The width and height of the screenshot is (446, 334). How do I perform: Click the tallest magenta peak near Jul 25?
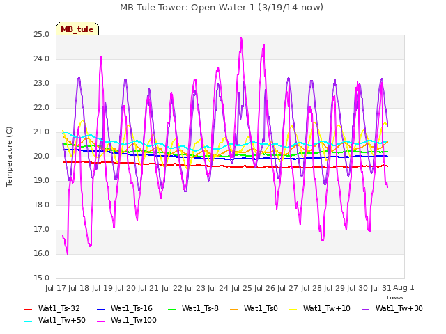click(x=241, y=38)
